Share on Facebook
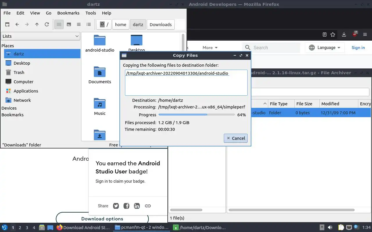Image resolution: width=372 pixels, height=232 pixels. [x=126, y=206]
